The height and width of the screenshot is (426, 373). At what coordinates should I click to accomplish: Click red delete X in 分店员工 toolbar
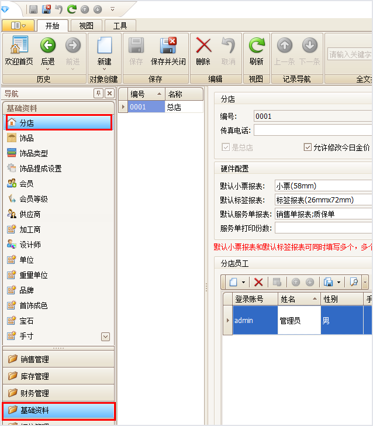click(258, 282)
